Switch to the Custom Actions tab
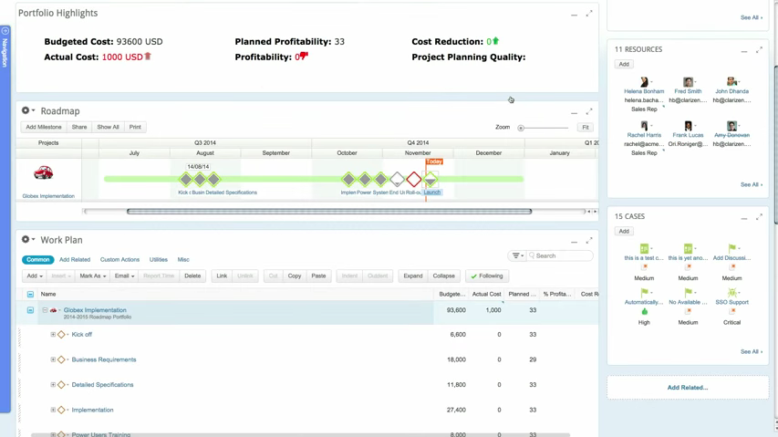778x437 pixels. (119, 260)
